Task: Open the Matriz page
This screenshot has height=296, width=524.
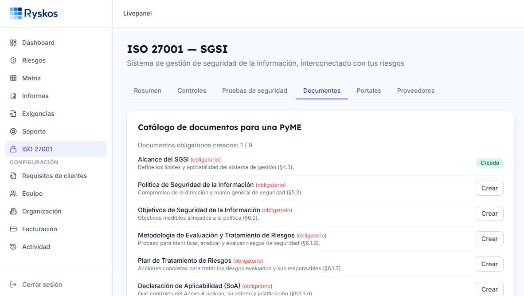Action: 55,78
